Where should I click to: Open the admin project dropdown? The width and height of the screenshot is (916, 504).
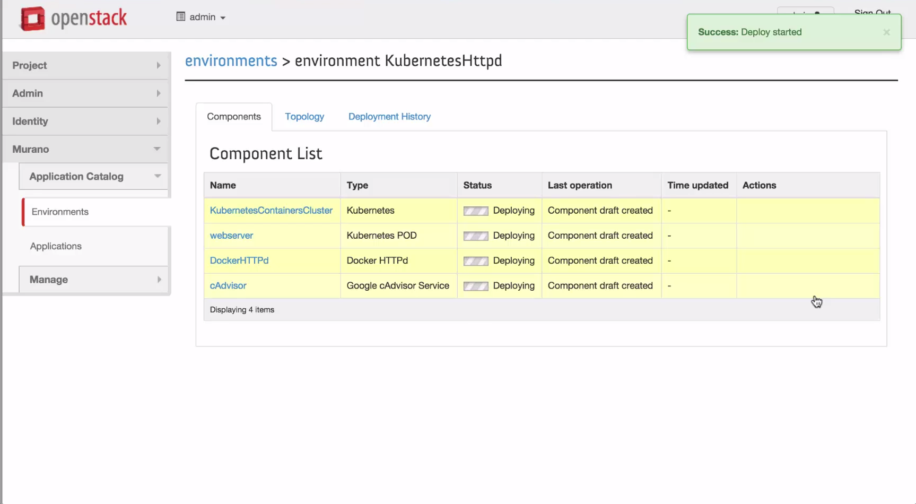tap(207, 18)
